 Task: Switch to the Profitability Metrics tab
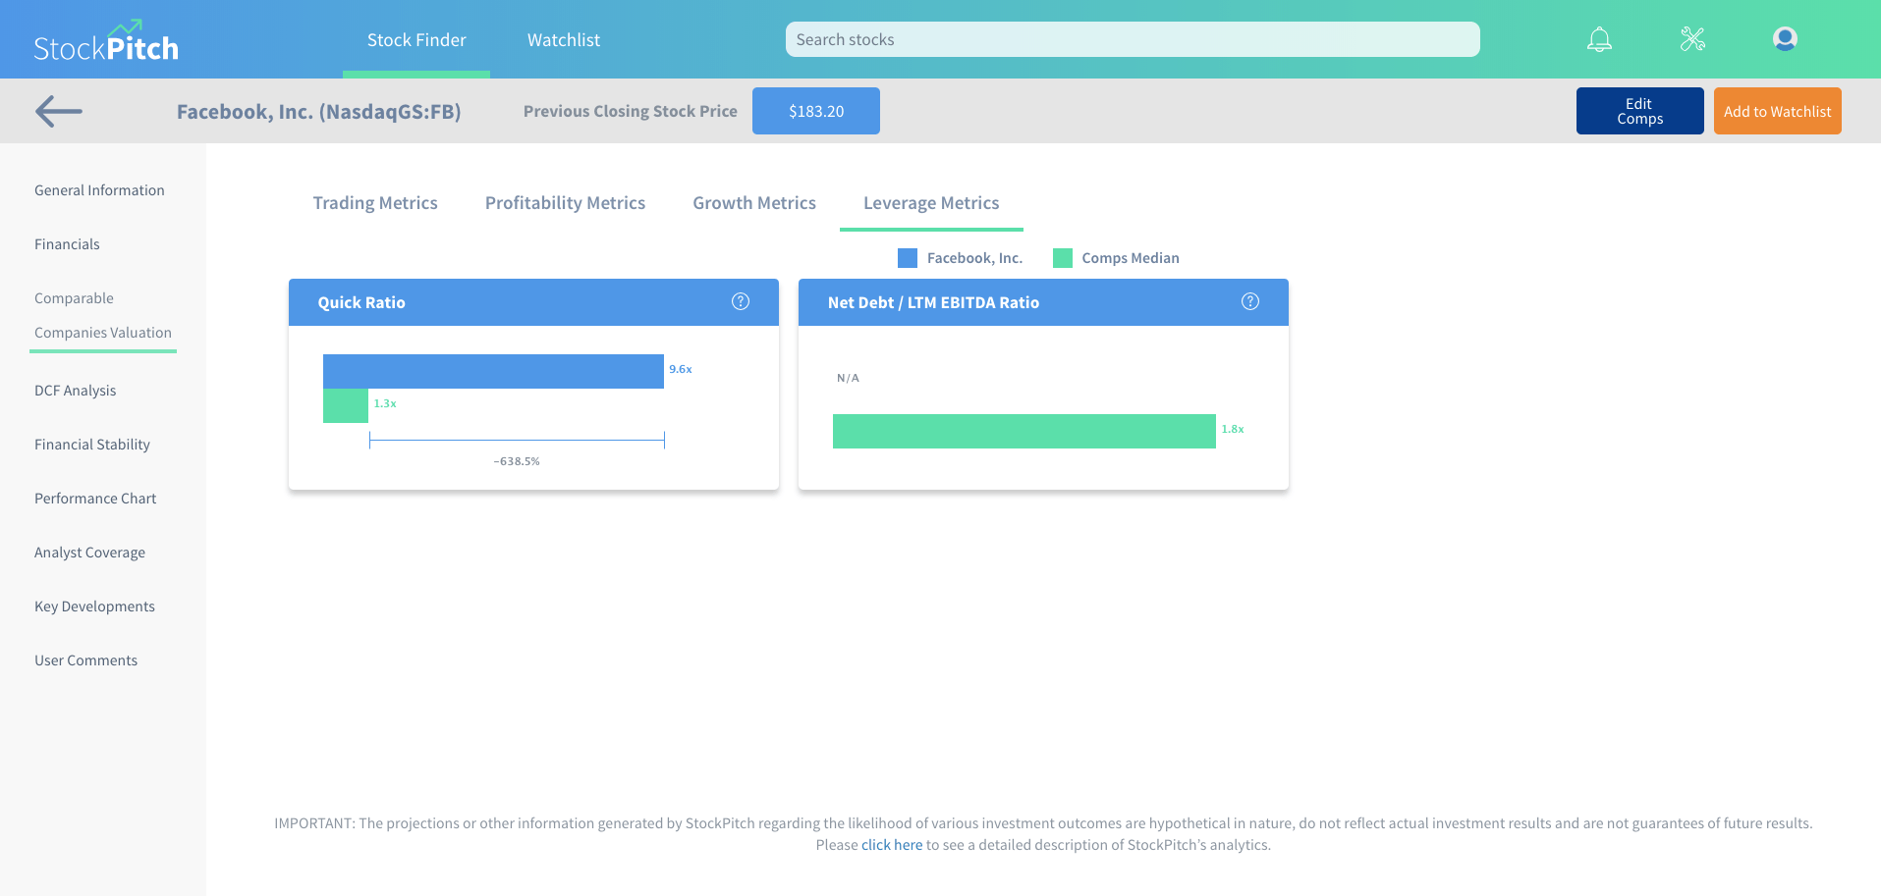pos(565,203)
